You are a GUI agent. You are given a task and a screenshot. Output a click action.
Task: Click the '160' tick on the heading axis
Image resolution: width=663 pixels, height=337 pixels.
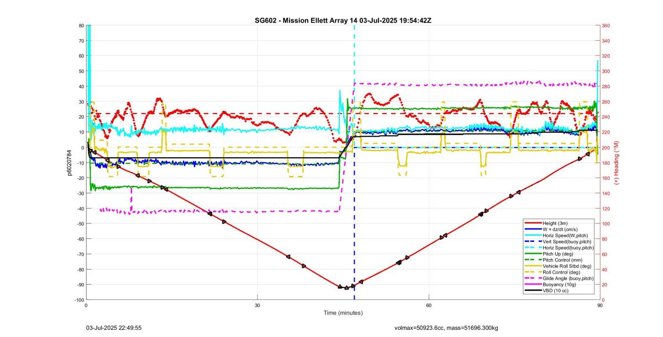click(606, 178)
